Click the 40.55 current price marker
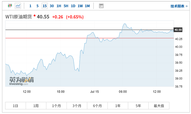Image resolution: width=191 pixels, height=114 pixels. pyautogui.click(x=178, y=30)
